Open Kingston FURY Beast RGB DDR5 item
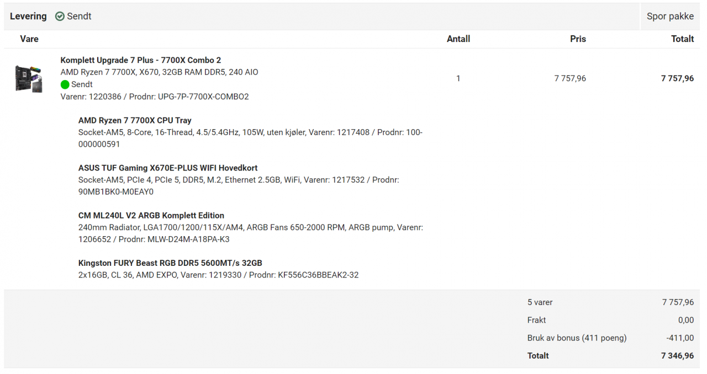 tap(170, 263)
